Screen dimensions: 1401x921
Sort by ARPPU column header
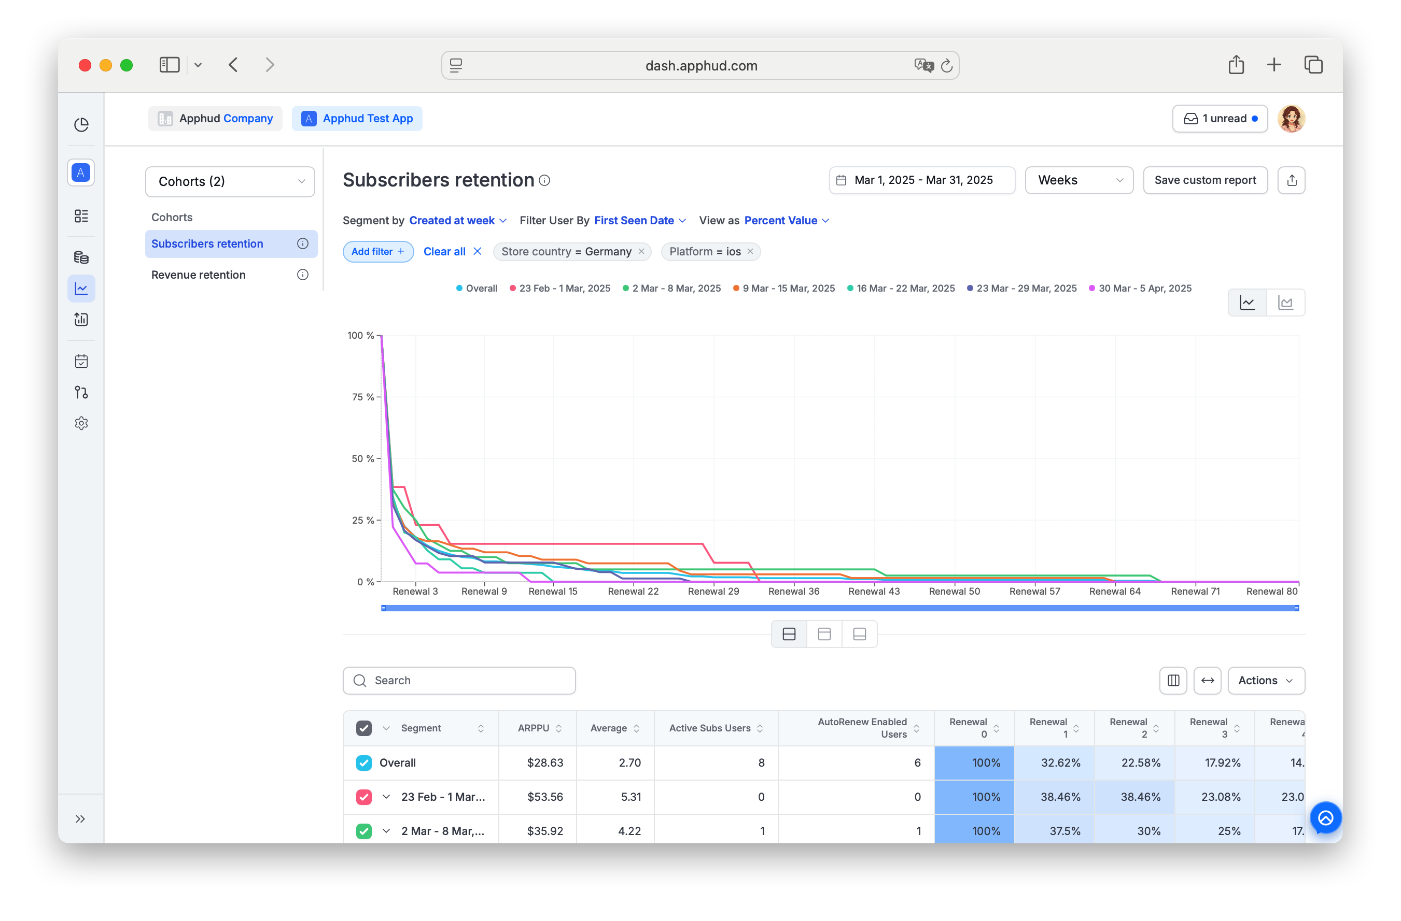[539, 728]
